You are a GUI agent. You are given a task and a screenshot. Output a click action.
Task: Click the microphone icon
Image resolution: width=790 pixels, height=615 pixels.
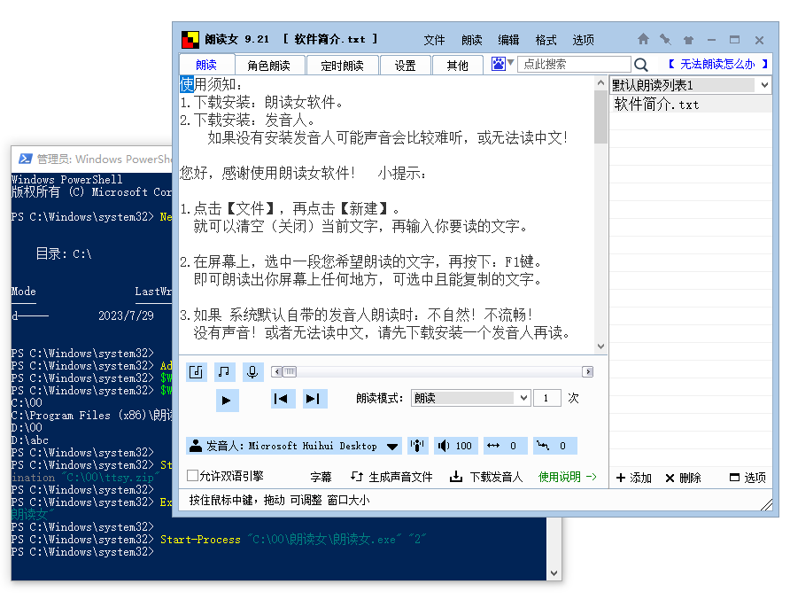[x=252, y=372]
